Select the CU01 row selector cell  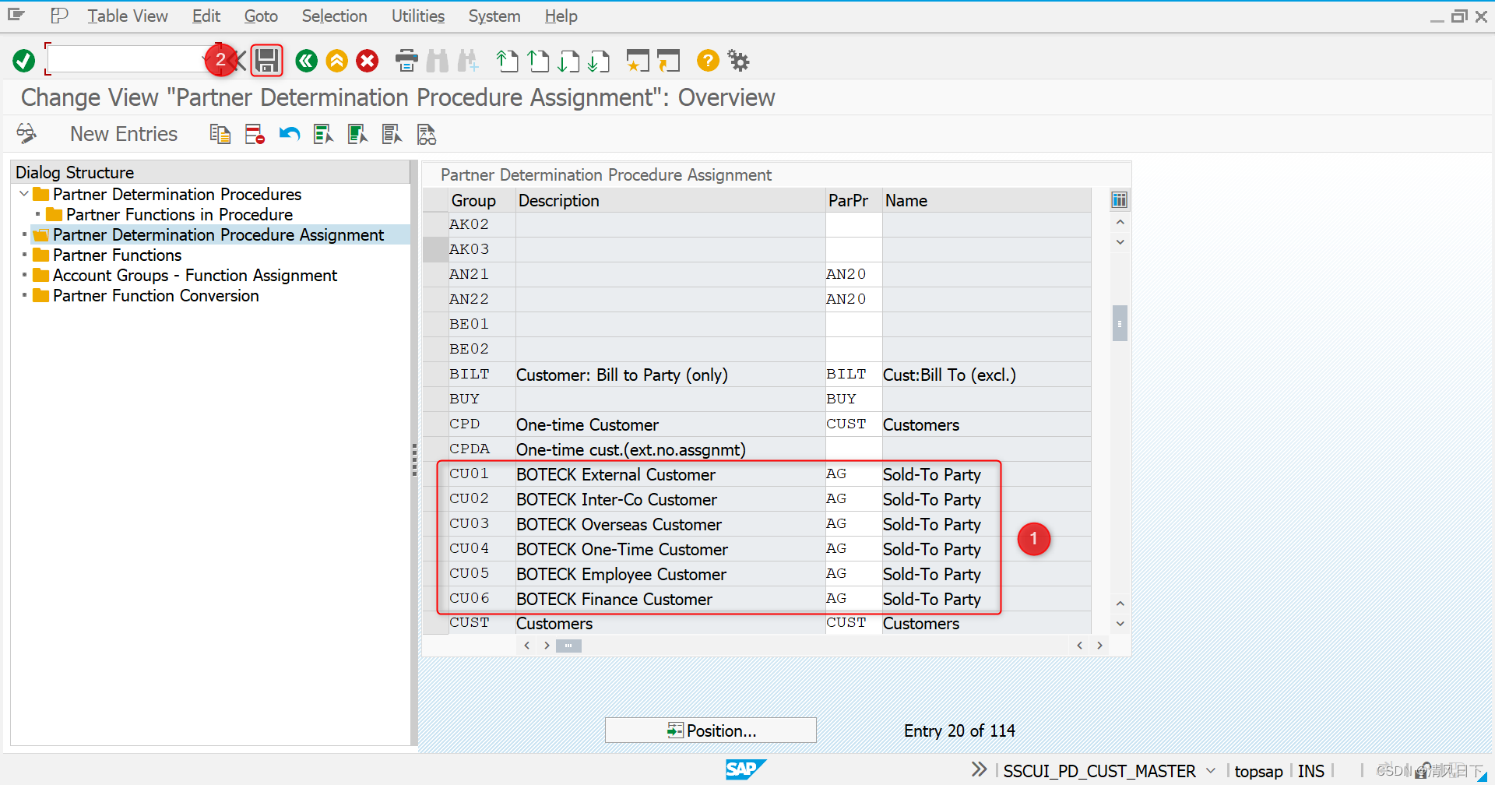coord(436,473)
